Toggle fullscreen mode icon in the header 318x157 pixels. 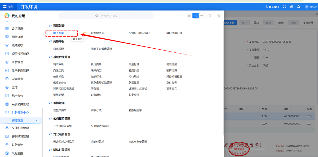coord(284,7)
